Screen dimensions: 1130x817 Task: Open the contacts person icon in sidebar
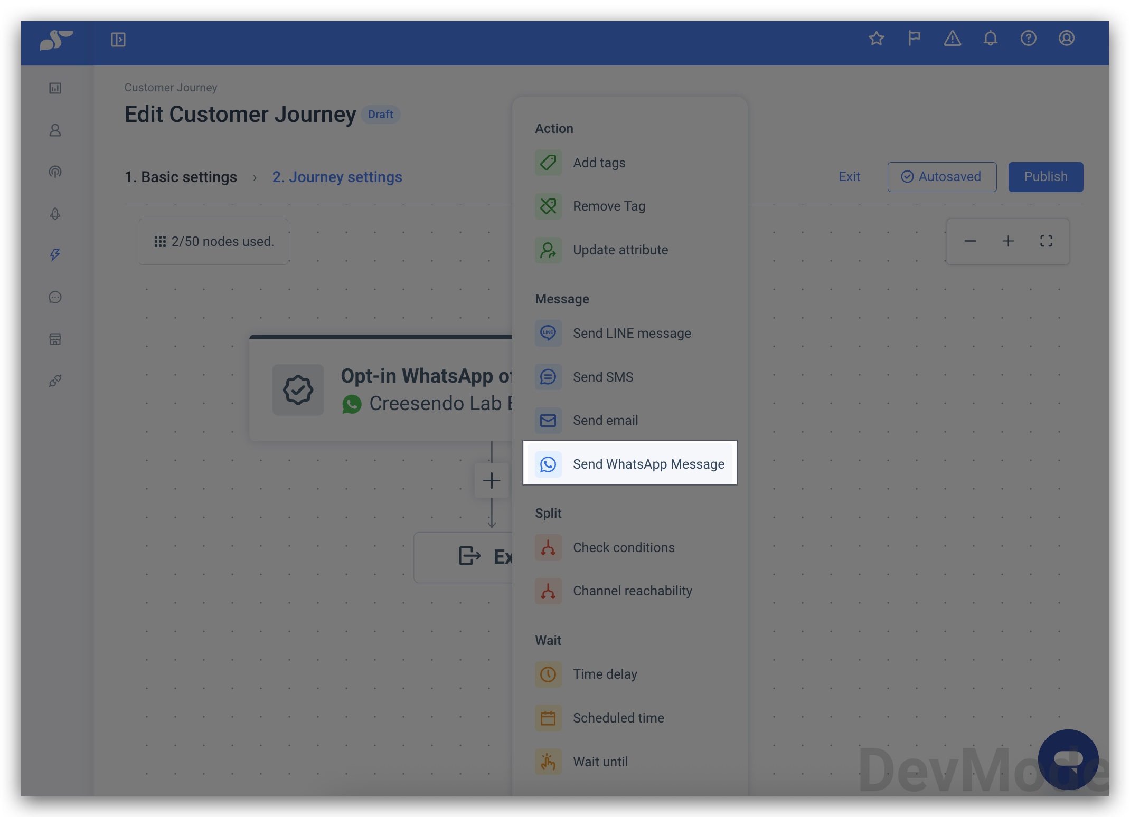pyautogui.click(x=55, y=130)
